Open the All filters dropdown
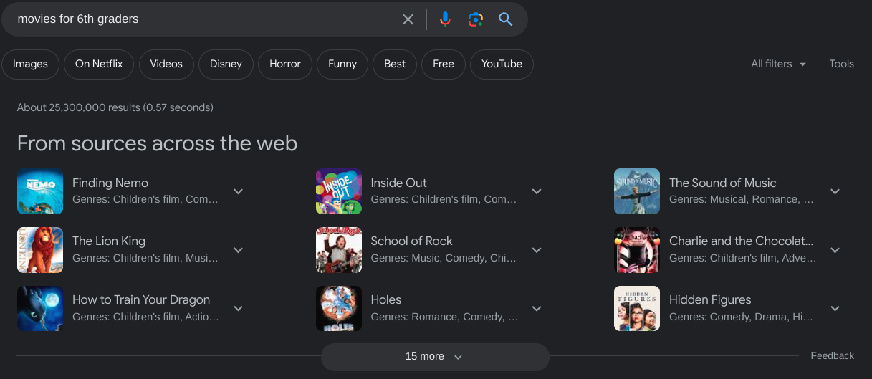Image resolution: width=872 pixels, height=379 pixels. pos(779,64)
